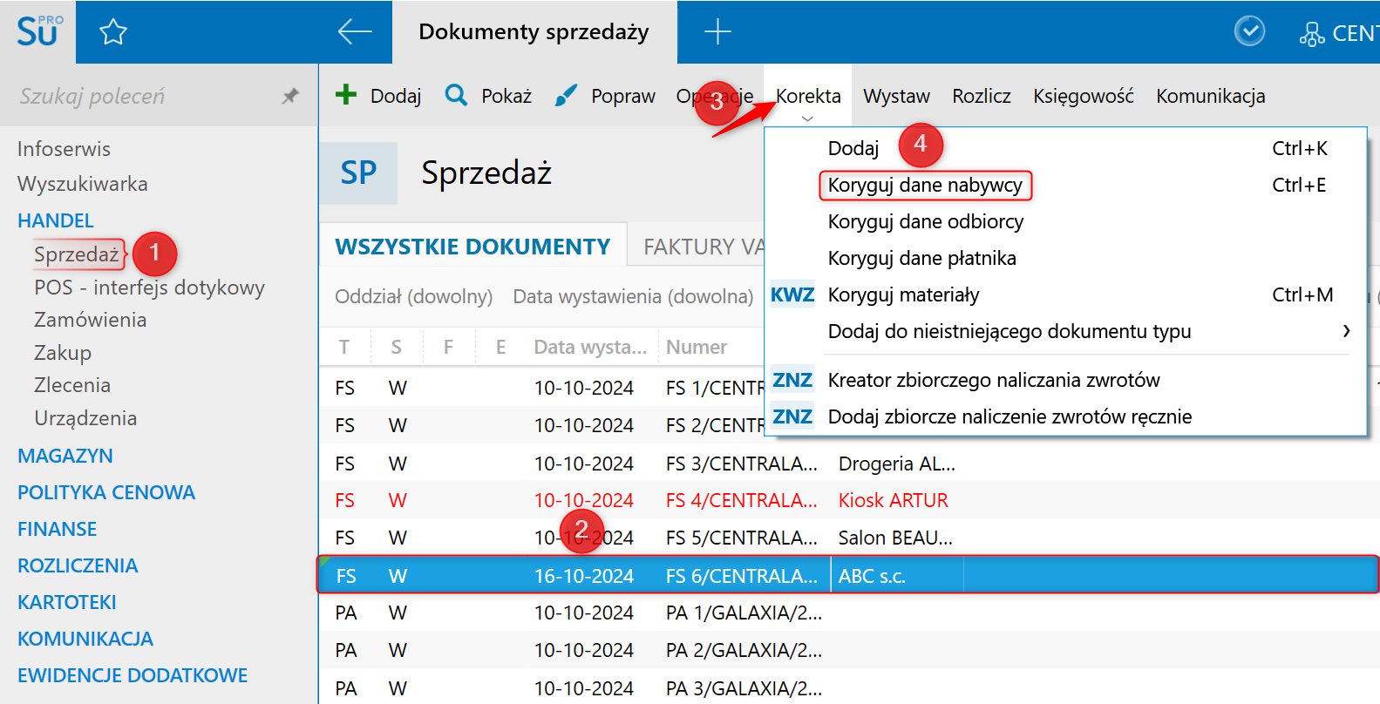Expand the KARTOTEKI section
This screenshot has height=704, width=1380.
click(x=67, y=602)
